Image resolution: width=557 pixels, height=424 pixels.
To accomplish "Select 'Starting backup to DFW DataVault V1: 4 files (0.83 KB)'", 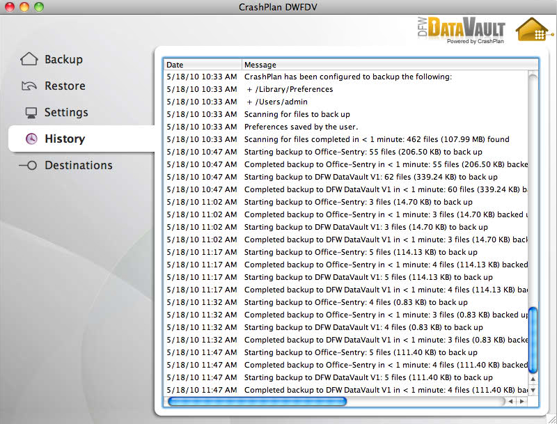I will click(x=346, y=327).
